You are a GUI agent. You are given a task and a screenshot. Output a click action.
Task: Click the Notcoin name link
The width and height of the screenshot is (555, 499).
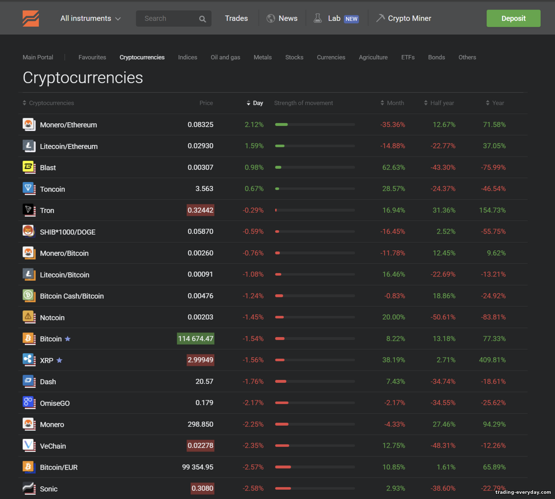52,318
